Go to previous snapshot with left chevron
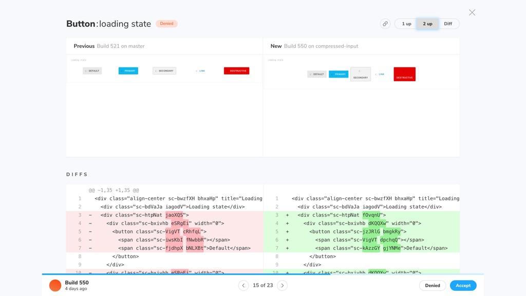Image resolution: width=526 pixels, height=296 pixels. coord(243,286)
